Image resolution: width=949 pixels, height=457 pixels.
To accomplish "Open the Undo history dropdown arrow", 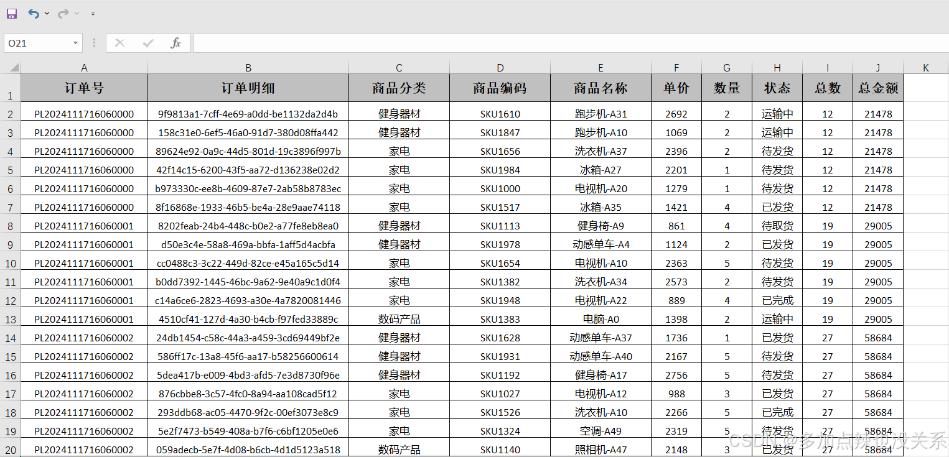I will (47, 13).
